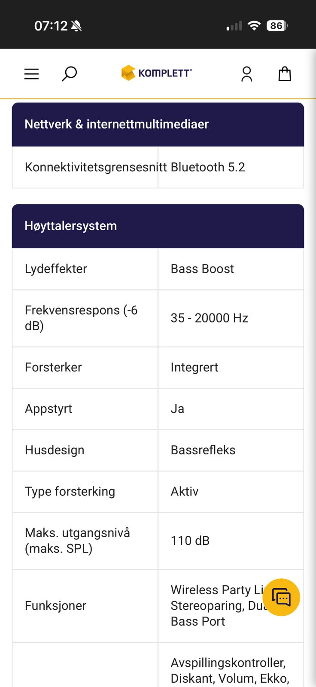
Task: Select the 35 - 20000 Hz value
Action: pos(210,318)
